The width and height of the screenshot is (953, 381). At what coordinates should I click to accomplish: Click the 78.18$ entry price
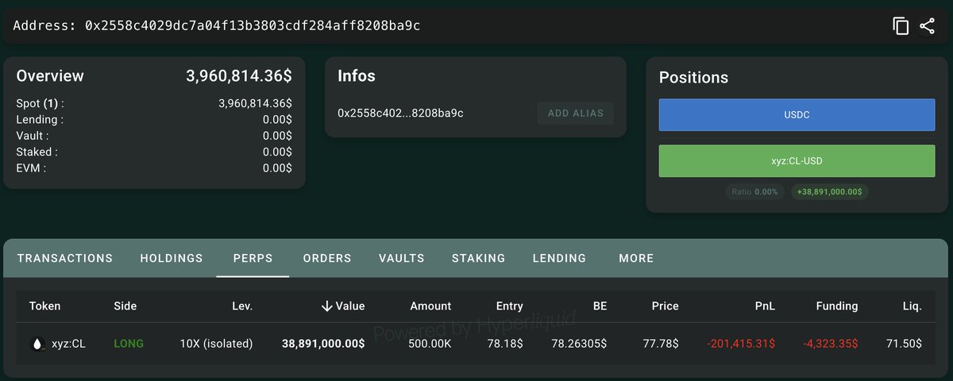[x=505, y=344]
